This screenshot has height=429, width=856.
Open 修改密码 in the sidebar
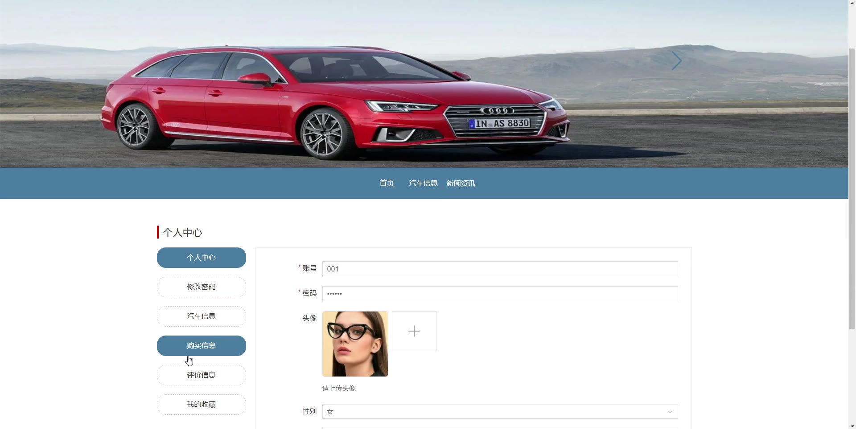(x=202, y=287)
